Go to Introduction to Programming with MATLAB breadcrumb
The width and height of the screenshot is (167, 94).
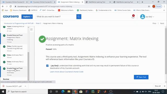point(19,23)
